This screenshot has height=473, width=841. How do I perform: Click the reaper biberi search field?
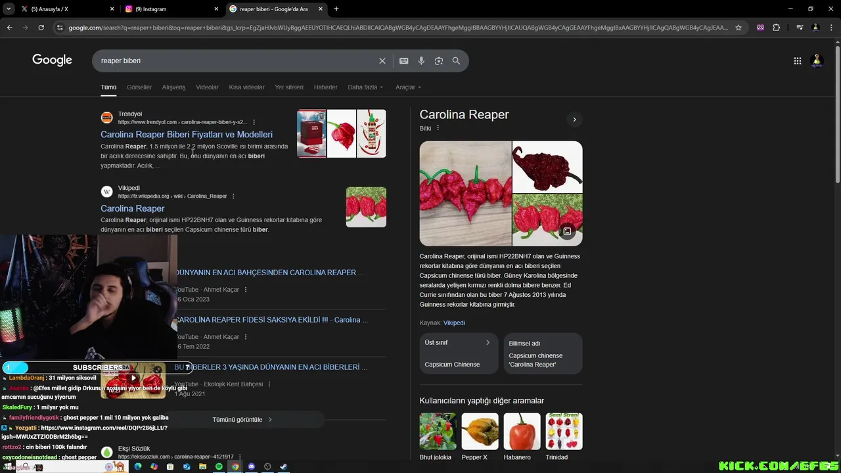[x=237, y=60]
